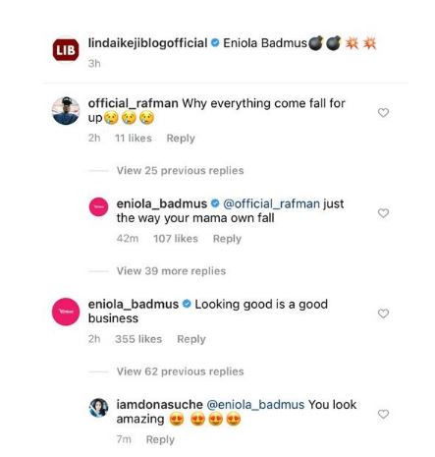435x457 pixels.
Task: Reply to 'Looking good is a good business'
Action: (x=191, y=339)
